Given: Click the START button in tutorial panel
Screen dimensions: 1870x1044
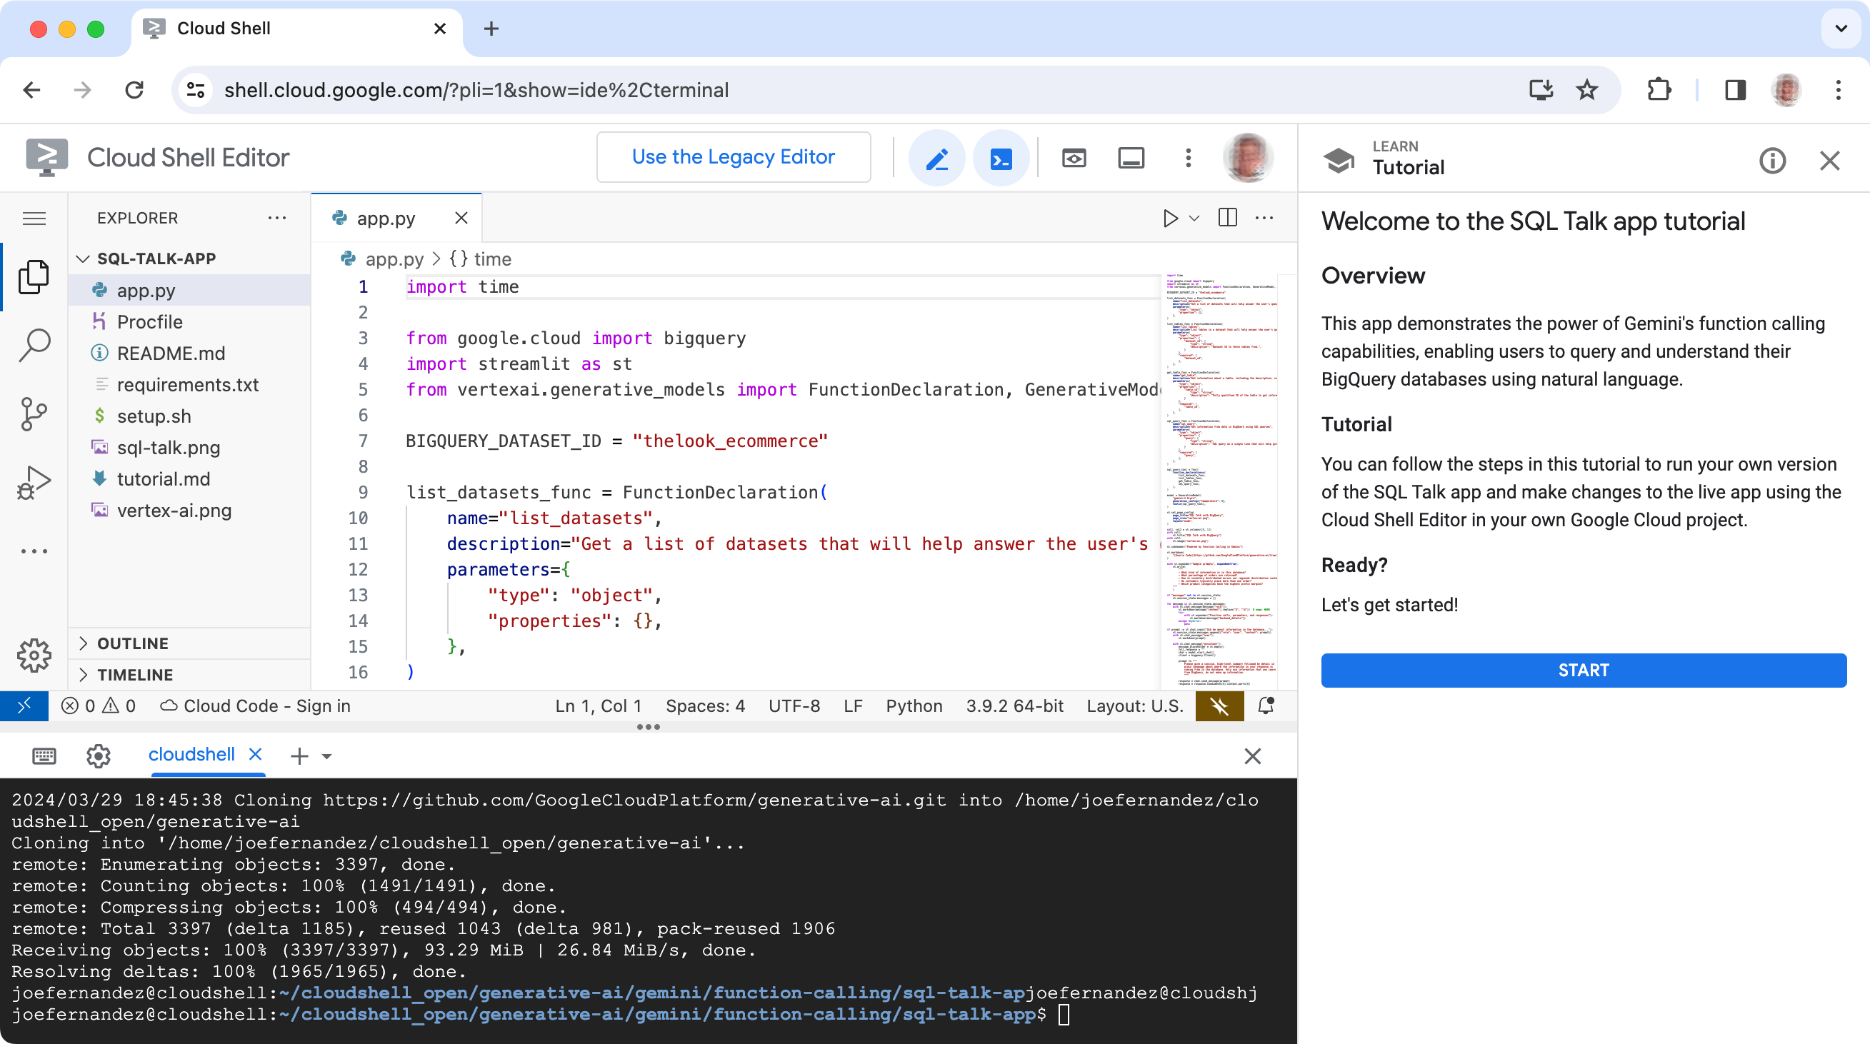Looking at the screenshot, I should pos(1584,669).
